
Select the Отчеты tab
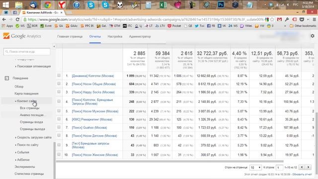[95, 36]
